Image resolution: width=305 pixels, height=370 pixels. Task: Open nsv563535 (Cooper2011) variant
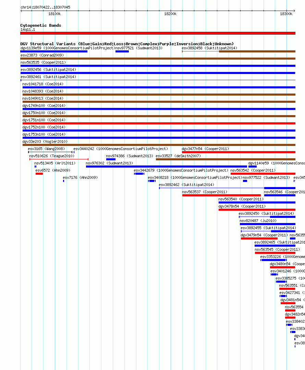point(43,63)
